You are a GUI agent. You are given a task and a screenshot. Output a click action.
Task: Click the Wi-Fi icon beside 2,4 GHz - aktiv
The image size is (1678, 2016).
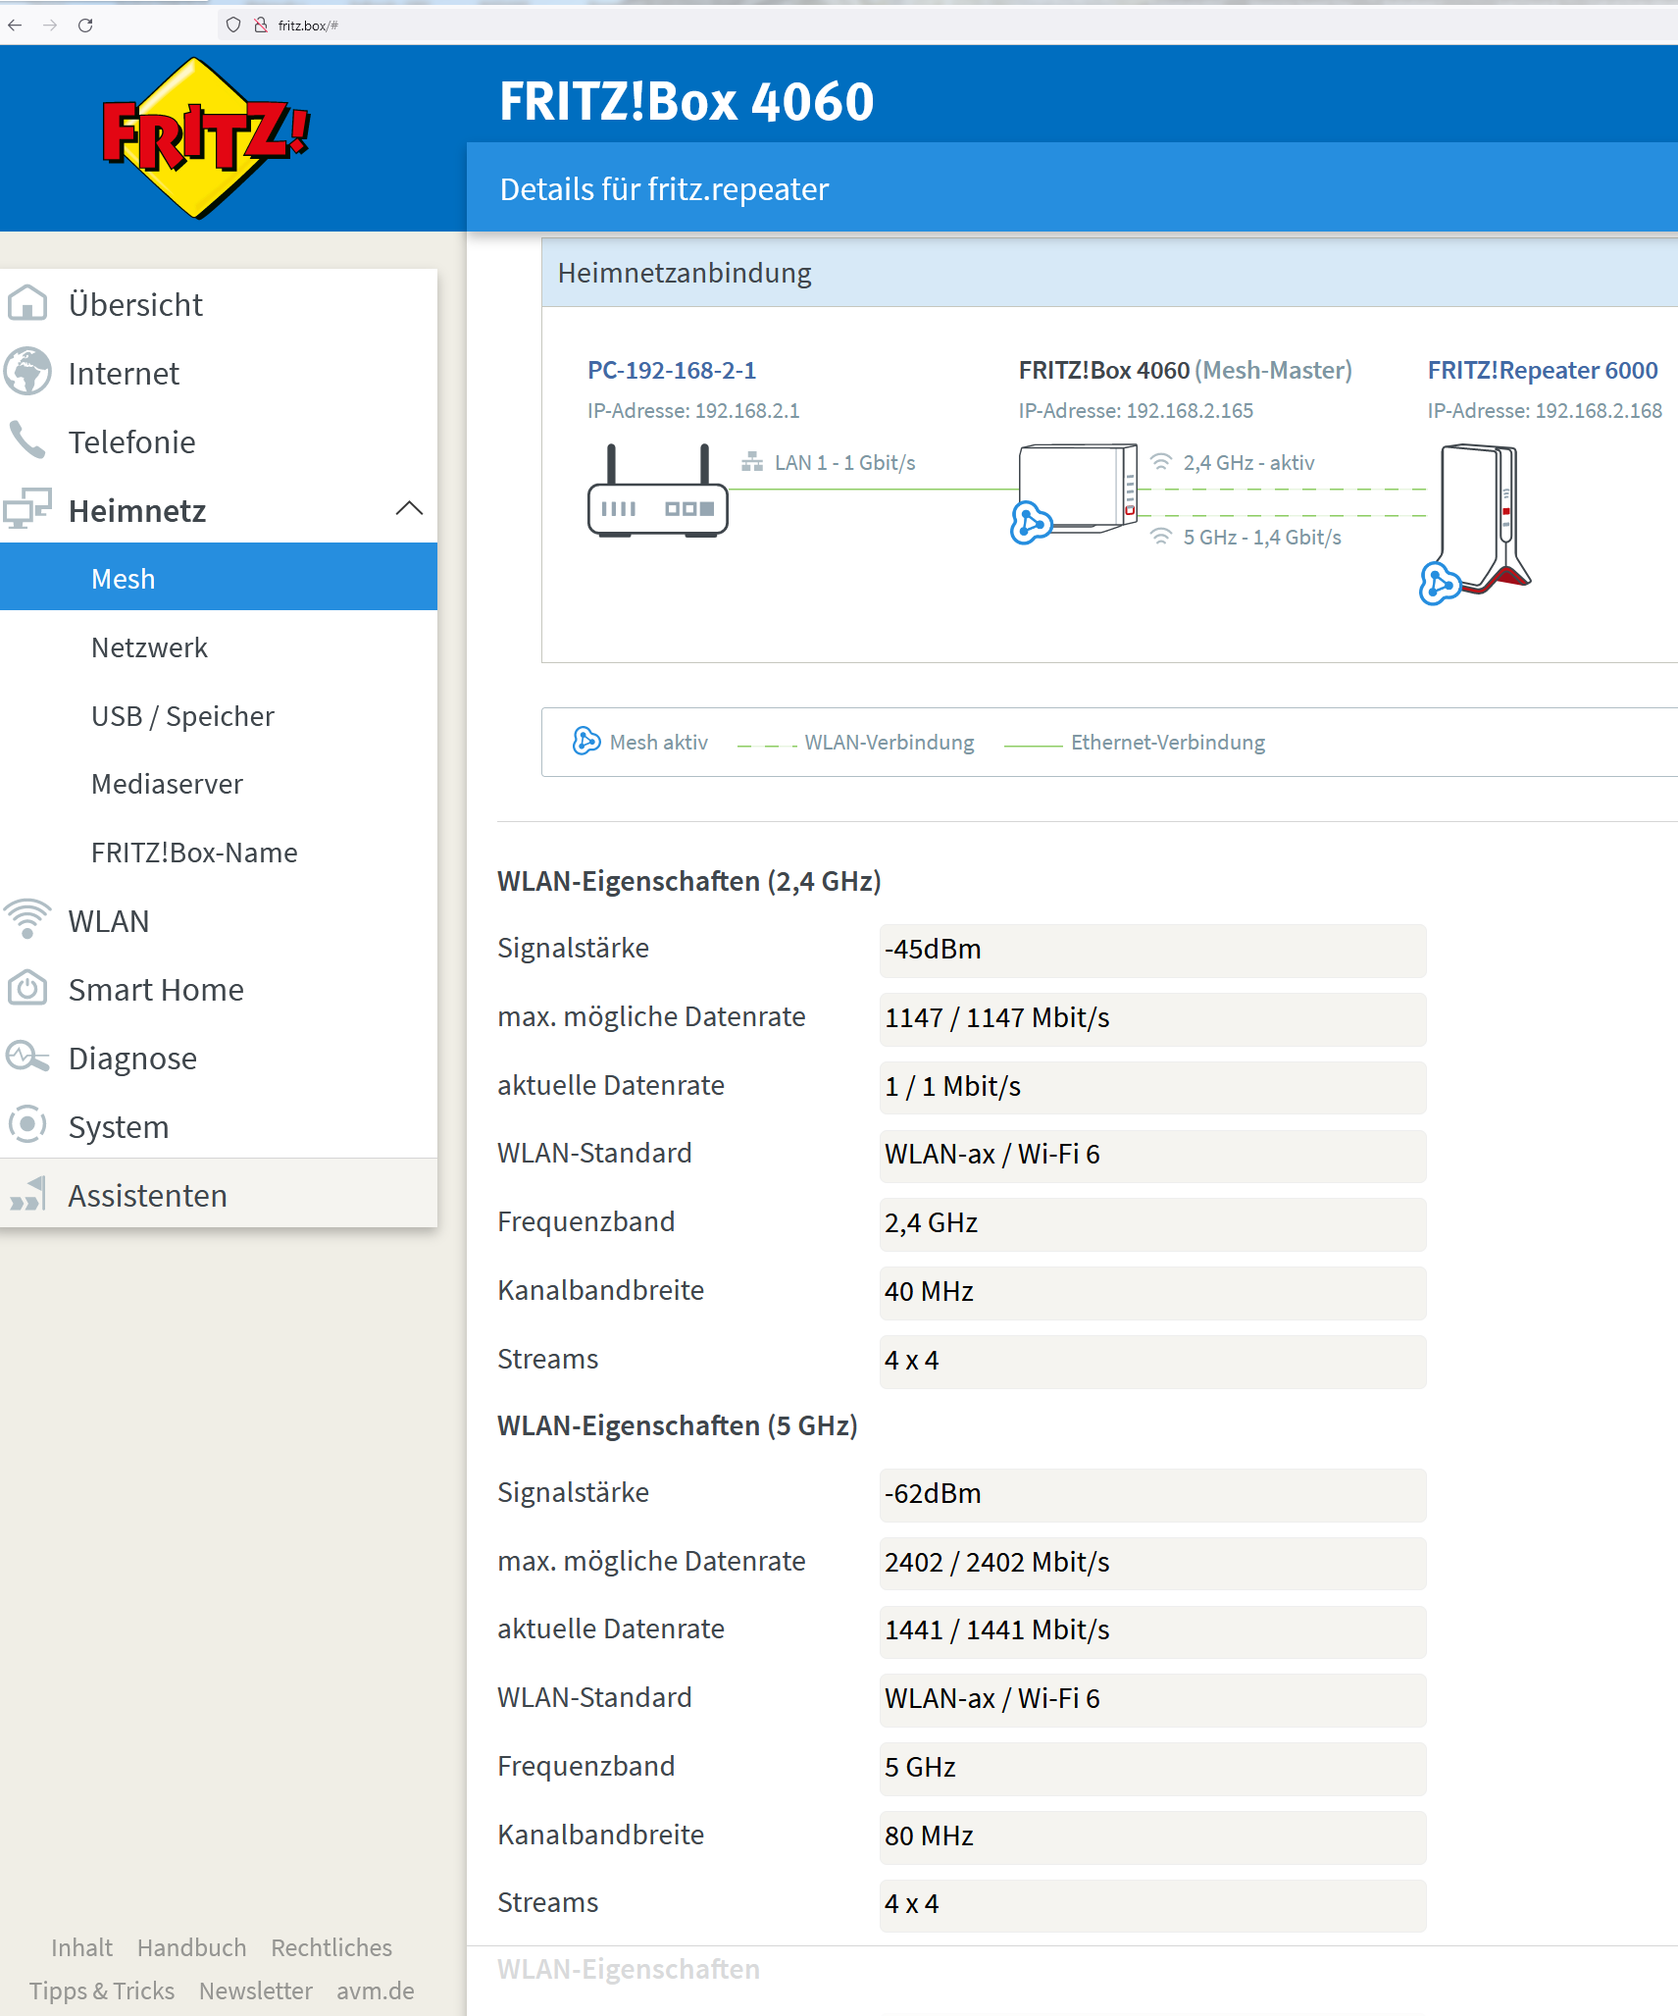(1161, 462)
